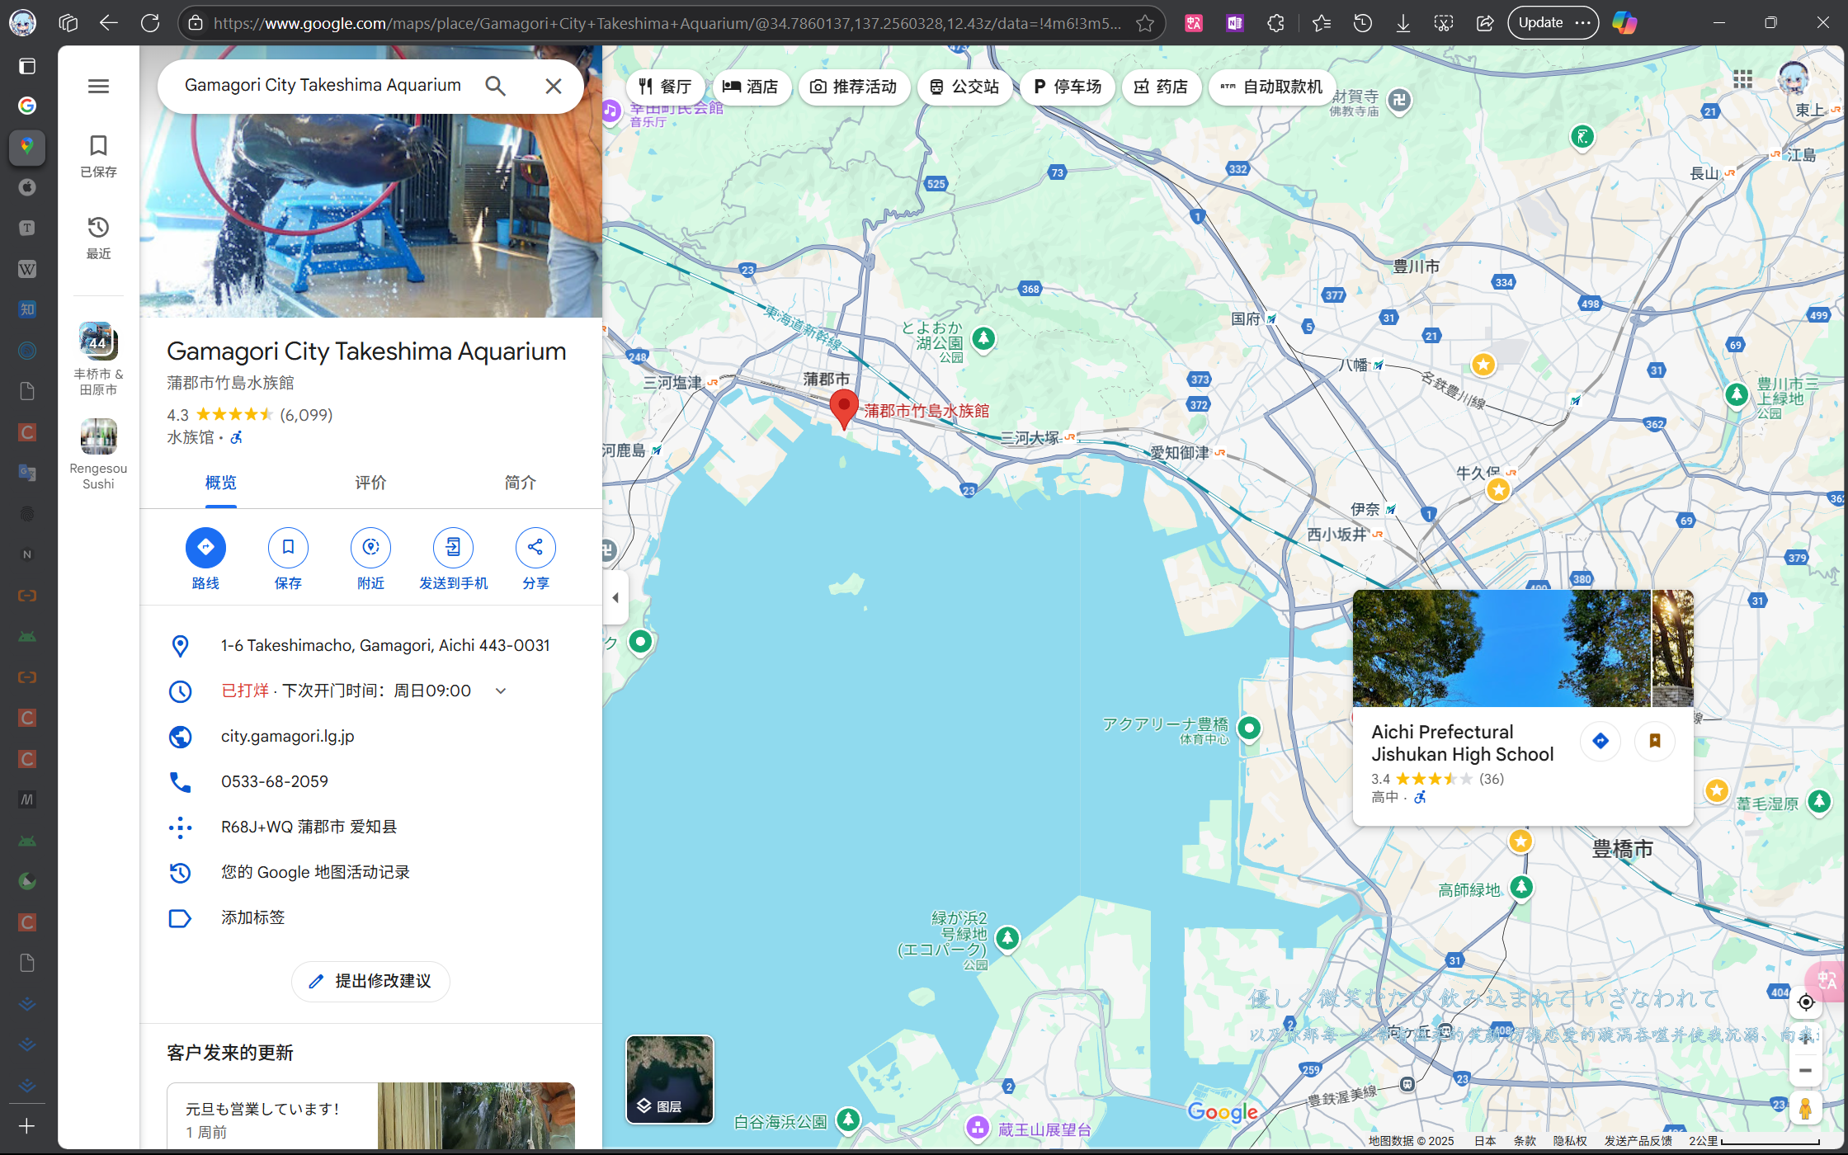Filter map by Hotels chip
The width and height of the screenshot is (1848, 1155).
(x=751, y=87)
